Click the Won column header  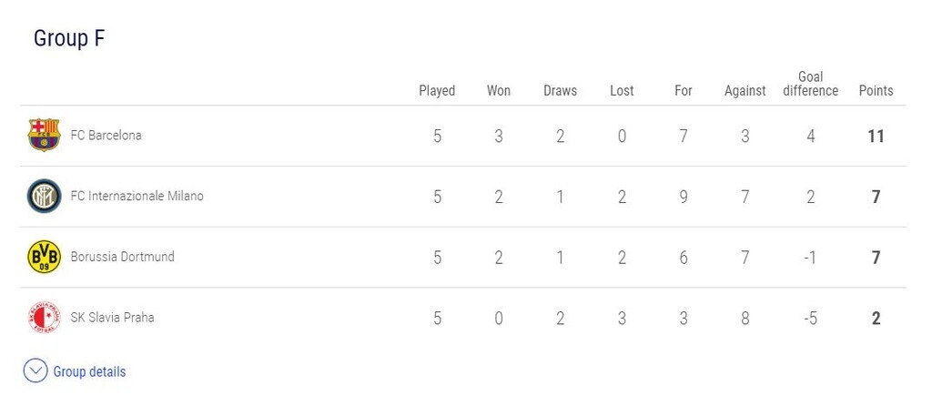coord(499,91)
